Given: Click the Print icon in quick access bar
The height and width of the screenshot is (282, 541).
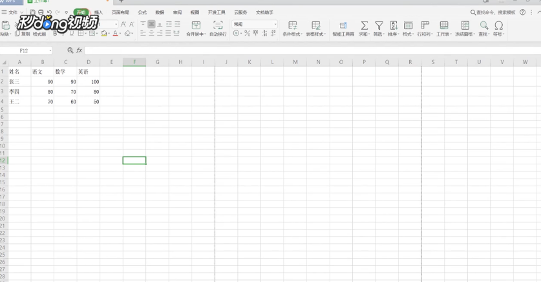Looking at the screenshot, I should (40, 12).
